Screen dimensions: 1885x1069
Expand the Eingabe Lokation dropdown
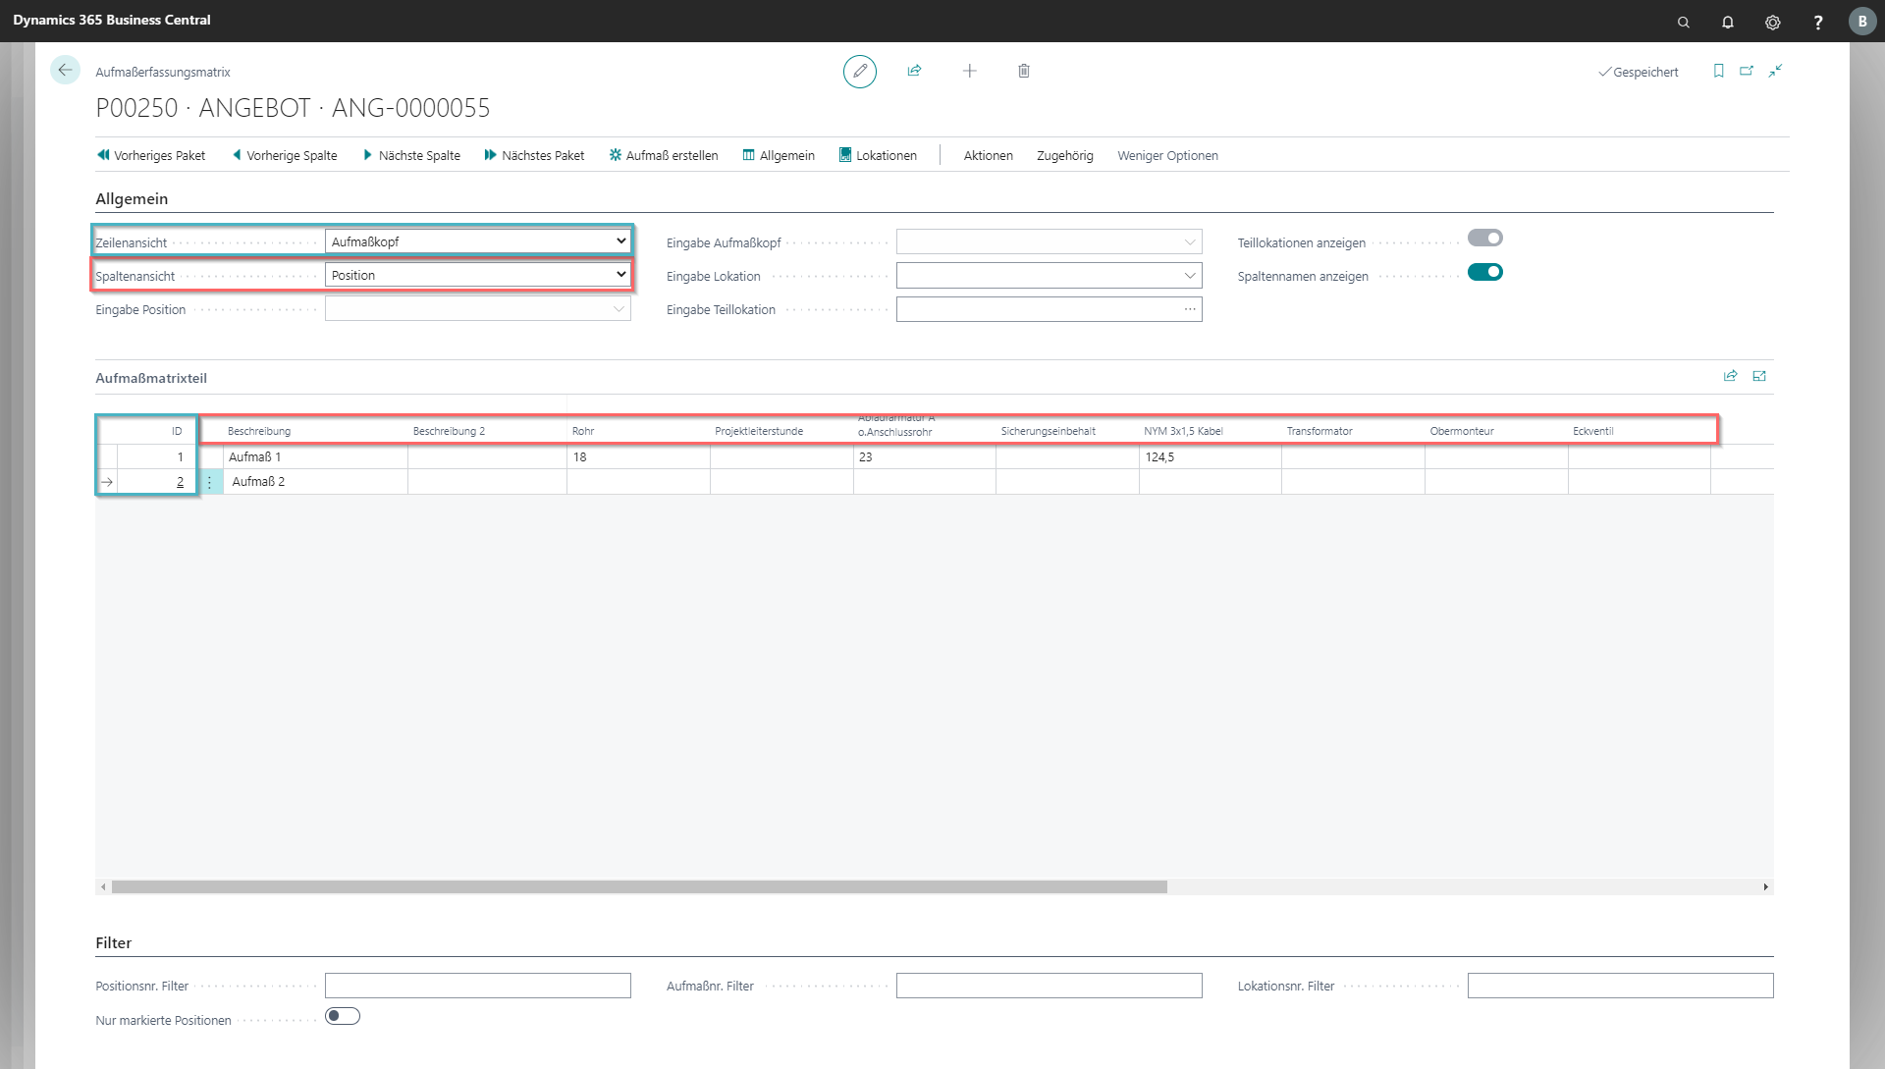(1189, 276)
